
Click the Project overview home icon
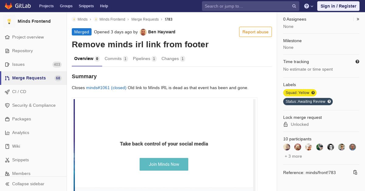(x=7, y=37)
